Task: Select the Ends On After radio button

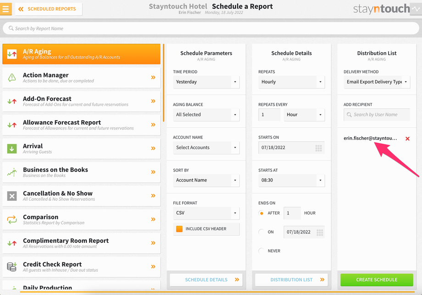Action: [261, 213]
